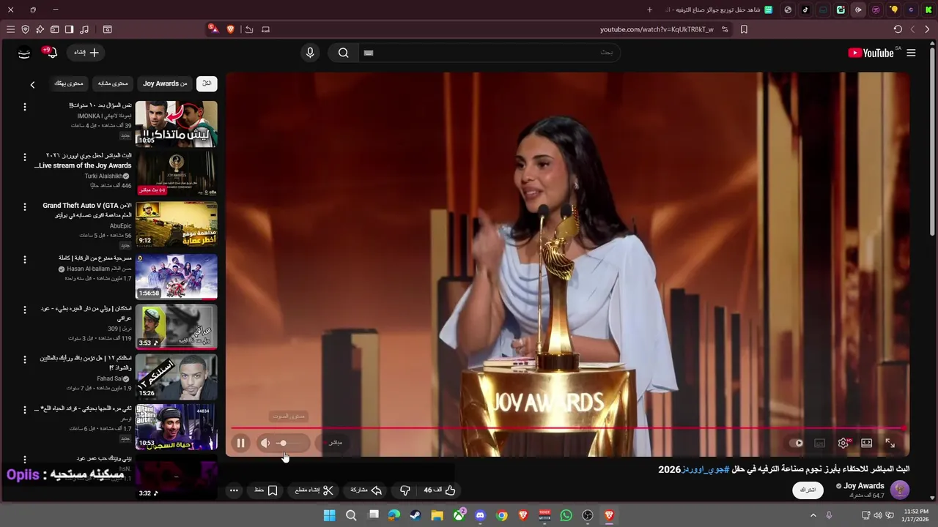
Task: Save the video with the bookmark button
Action: (x=266, y=490)
